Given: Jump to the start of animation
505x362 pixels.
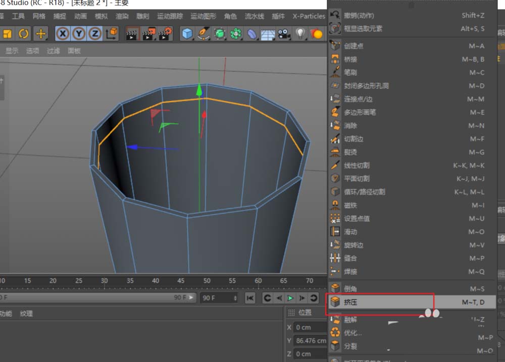Looking at the screenshot, I should [x=250, y=298].
